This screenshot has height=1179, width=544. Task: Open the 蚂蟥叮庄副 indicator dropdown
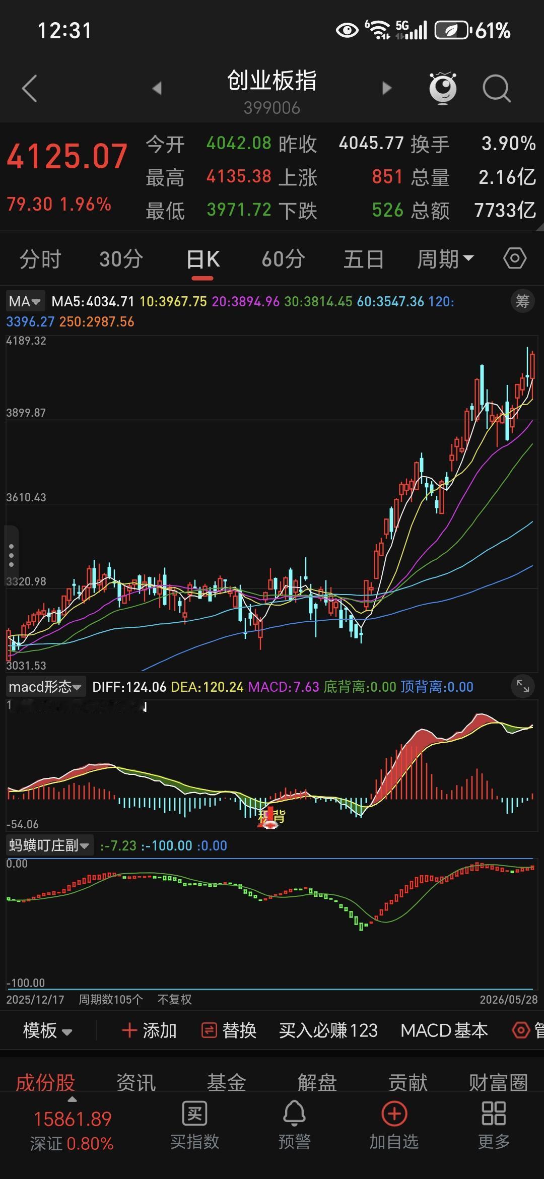(49, 845)
